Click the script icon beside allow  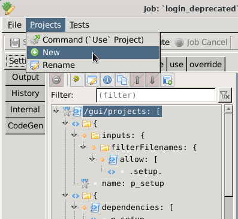click(113, 160)
